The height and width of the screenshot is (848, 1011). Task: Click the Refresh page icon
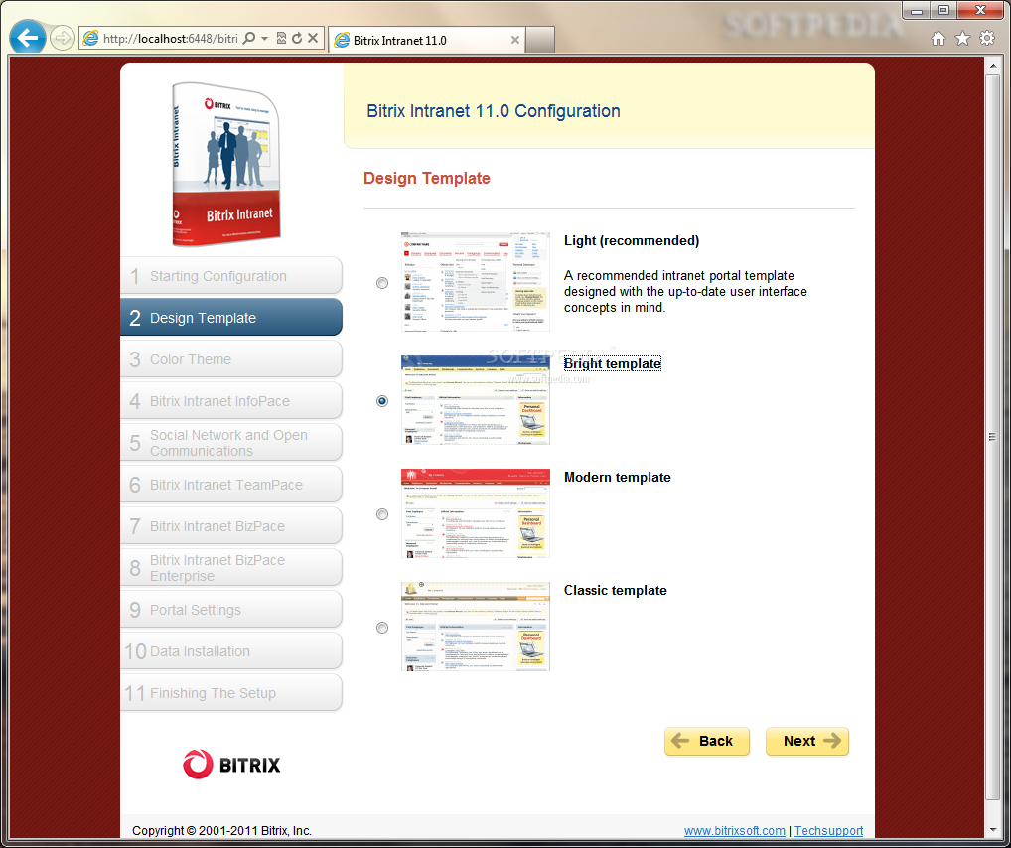297,39
